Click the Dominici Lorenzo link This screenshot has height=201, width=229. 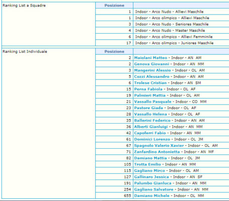coord(152,139)
